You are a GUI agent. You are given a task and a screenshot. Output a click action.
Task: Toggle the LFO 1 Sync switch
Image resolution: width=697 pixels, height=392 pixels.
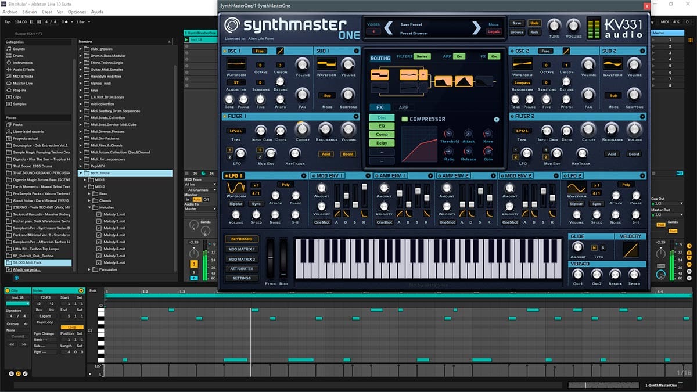point(256,204)
